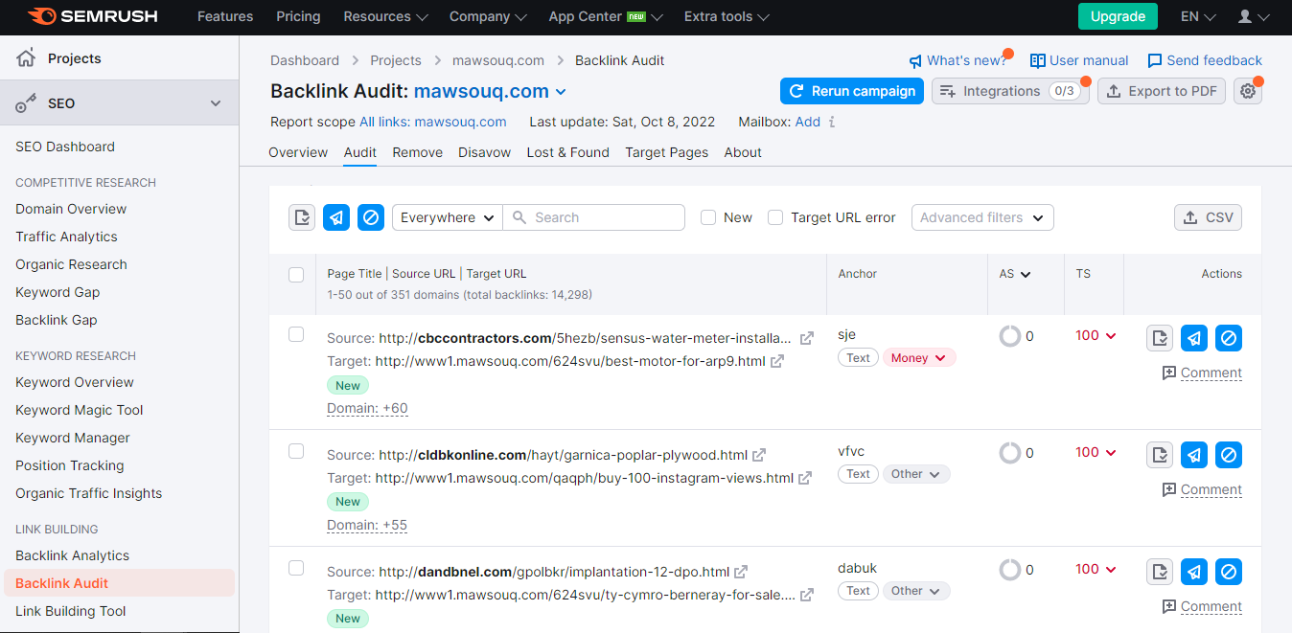Disavow the cbccontractors.com backlink
1292x633 pixels.
coord(1229,338)
